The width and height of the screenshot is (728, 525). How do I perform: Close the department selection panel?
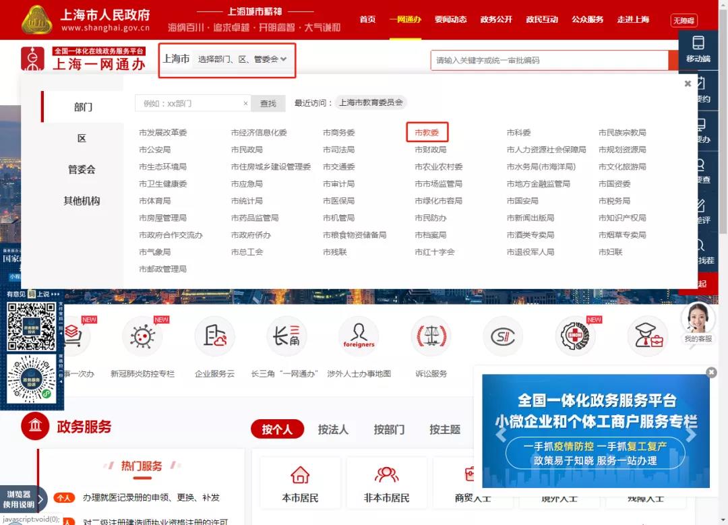click(688, 84)
